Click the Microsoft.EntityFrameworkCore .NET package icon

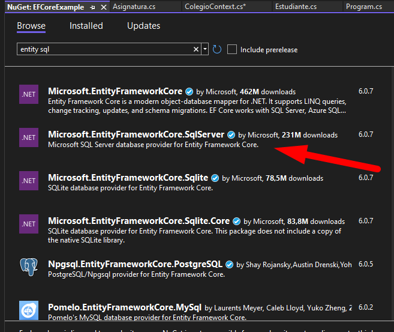29,94
